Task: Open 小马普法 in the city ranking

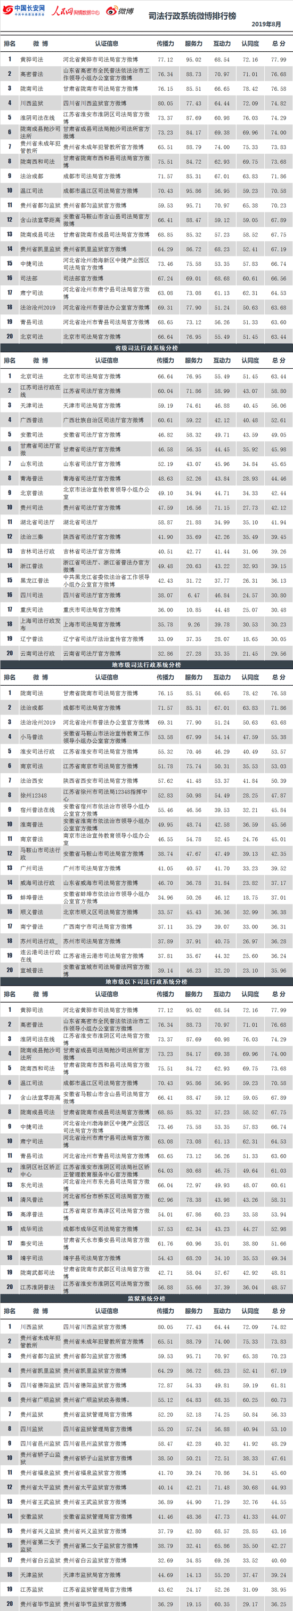Action: click(x=32, y=737)
